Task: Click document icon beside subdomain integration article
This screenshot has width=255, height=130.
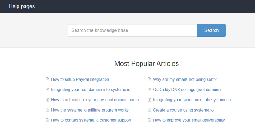Action: [x=149, y=100]
